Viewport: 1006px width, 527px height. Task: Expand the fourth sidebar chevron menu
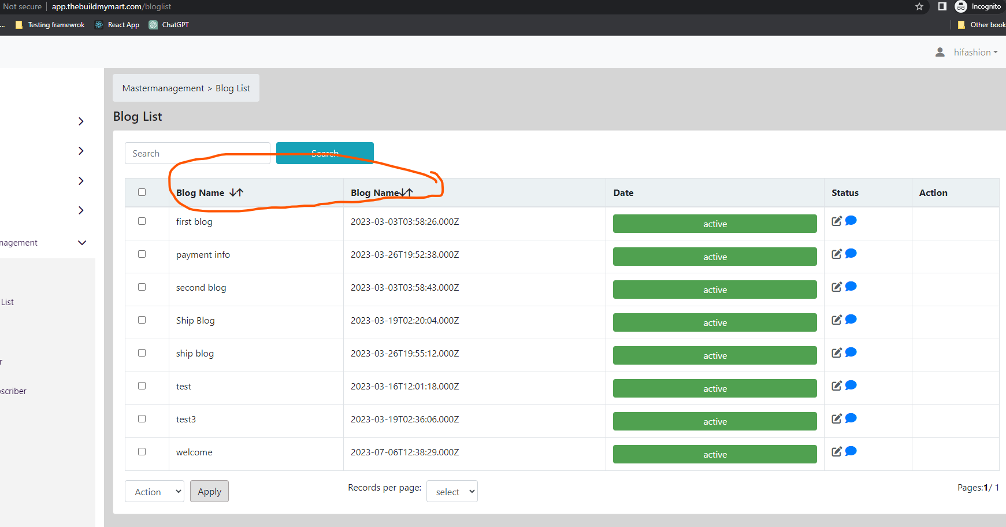(81, 210)
